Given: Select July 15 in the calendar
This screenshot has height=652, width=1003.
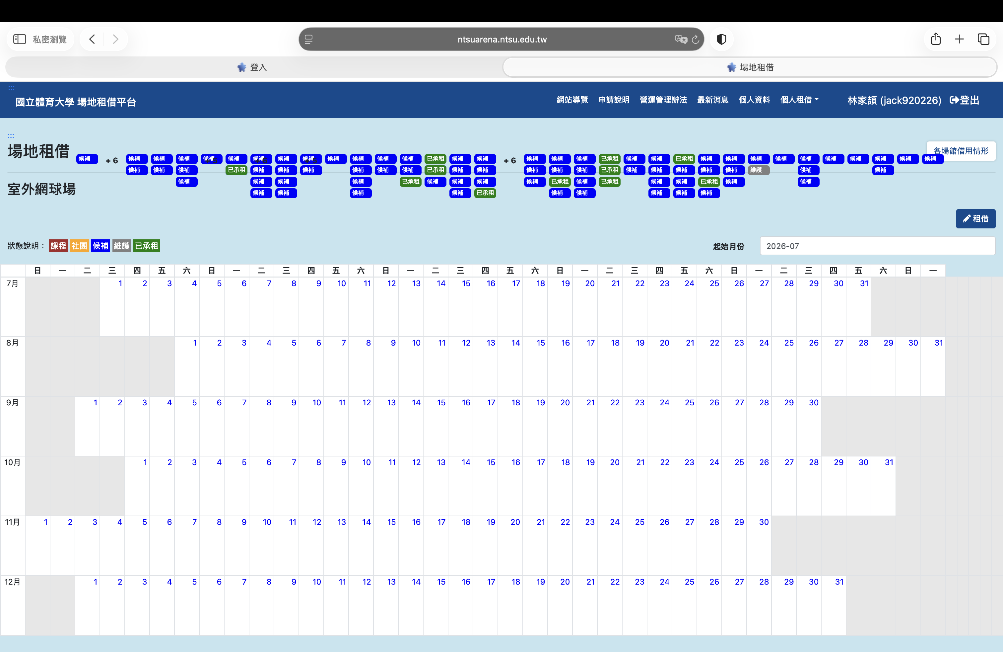Looking at the screenshot, I should pos(466,284).
